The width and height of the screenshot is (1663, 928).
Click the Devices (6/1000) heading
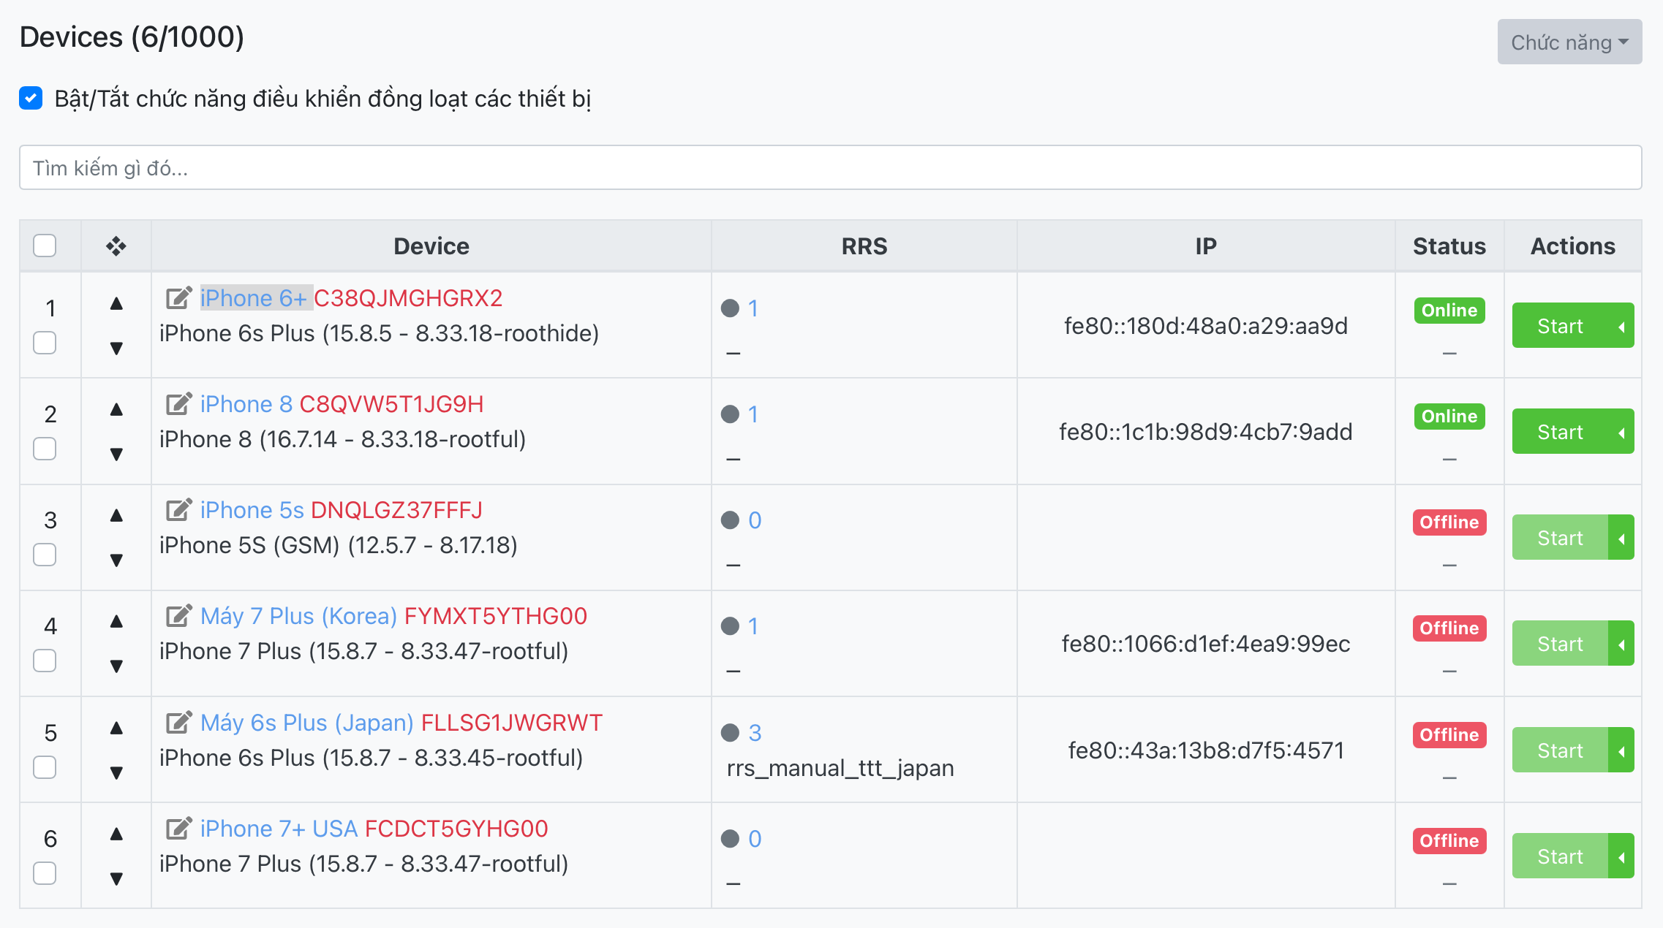(132, 37)
